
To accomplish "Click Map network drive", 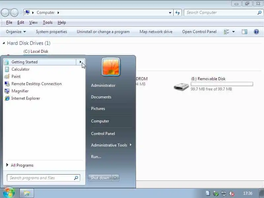I will (x=156, y=32).
